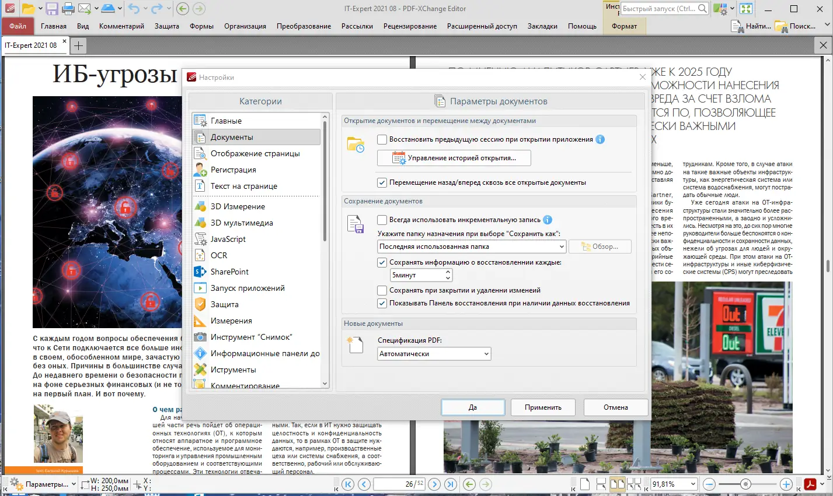The image size is (833, 496).
Task: Select the JavaScript category
Action: click(256, 239)
